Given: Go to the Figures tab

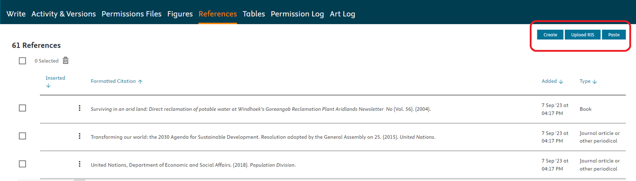Looking at the screenshot, I should point(180,14).
